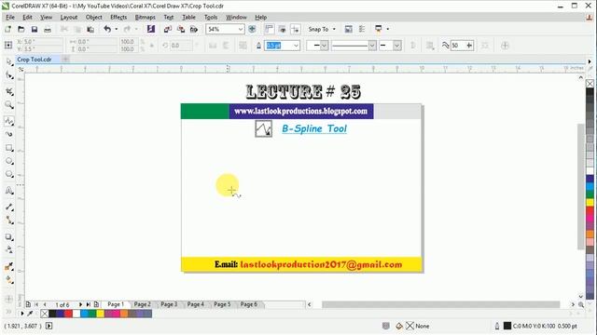This screenshot has height=335, width=597.
Task: Select the Zoom tool in toolbox
Action: coord(9,105)
